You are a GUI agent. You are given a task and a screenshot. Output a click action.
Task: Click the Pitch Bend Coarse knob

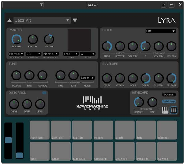tap(139, 102)
